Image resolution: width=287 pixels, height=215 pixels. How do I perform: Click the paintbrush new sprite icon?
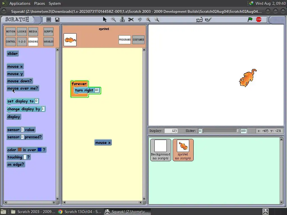point(208,20)
